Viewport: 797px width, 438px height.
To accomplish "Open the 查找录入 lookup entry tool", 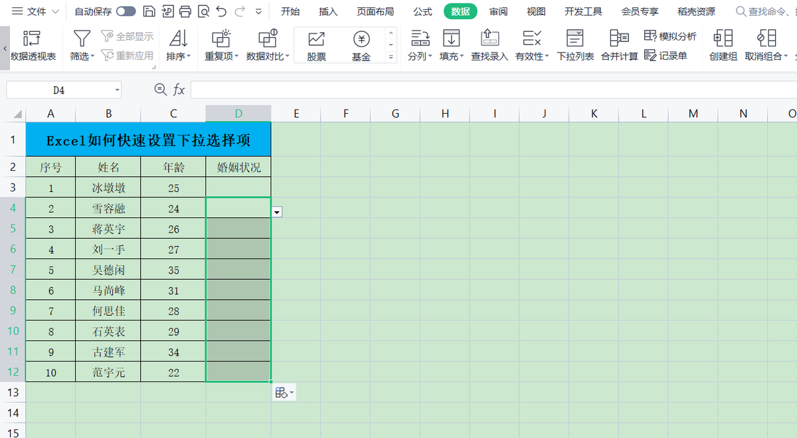I will [x=489, y=46].
